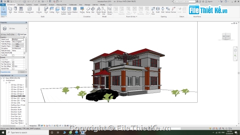Screen dimensions: 240x135
Task: Click the keyword search box in title bar
Action: click(x=184, y=1)
